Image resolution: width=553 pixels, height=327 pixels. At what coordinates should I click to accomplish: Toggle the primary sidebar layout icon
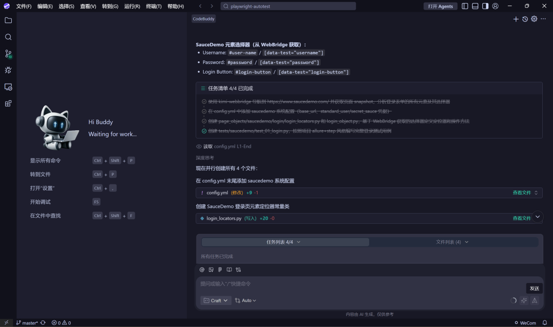pyautogui.click(x=465, y=6)
